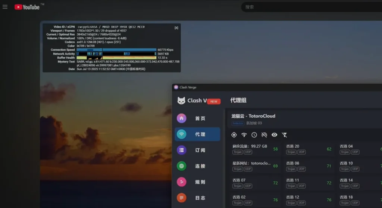The image size is (382, 208).
Task: Click the globe icon beside 连接
Action: [x=182, y=166]
